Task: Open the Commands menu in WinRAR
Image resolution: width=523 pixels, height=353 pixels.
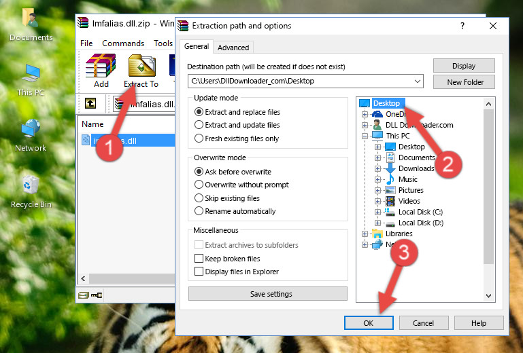Action: [123, 43]
